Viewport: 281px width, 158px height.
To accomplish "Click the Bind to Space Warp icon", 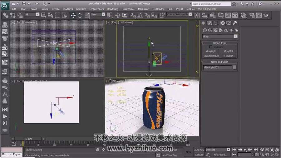I will click(20, 15).
